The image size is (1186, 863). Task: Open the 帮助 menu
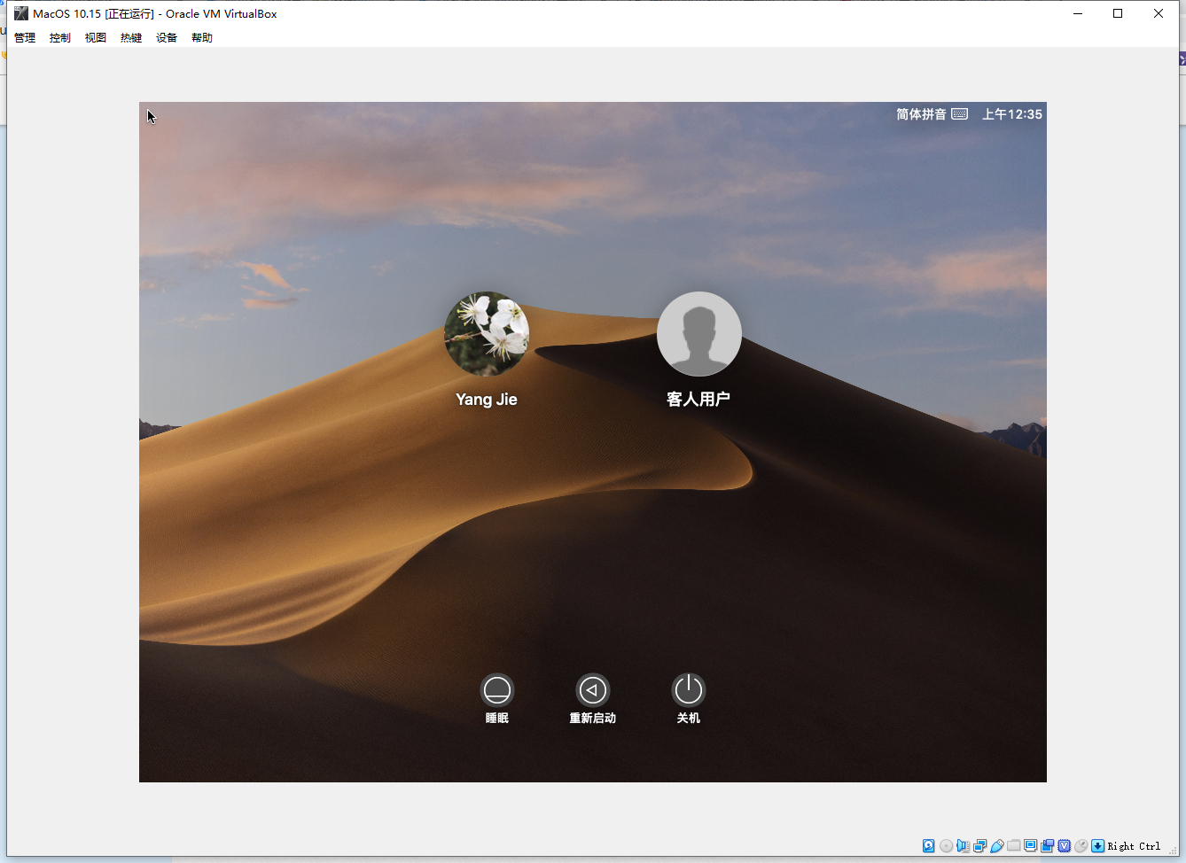pos(202,38)
